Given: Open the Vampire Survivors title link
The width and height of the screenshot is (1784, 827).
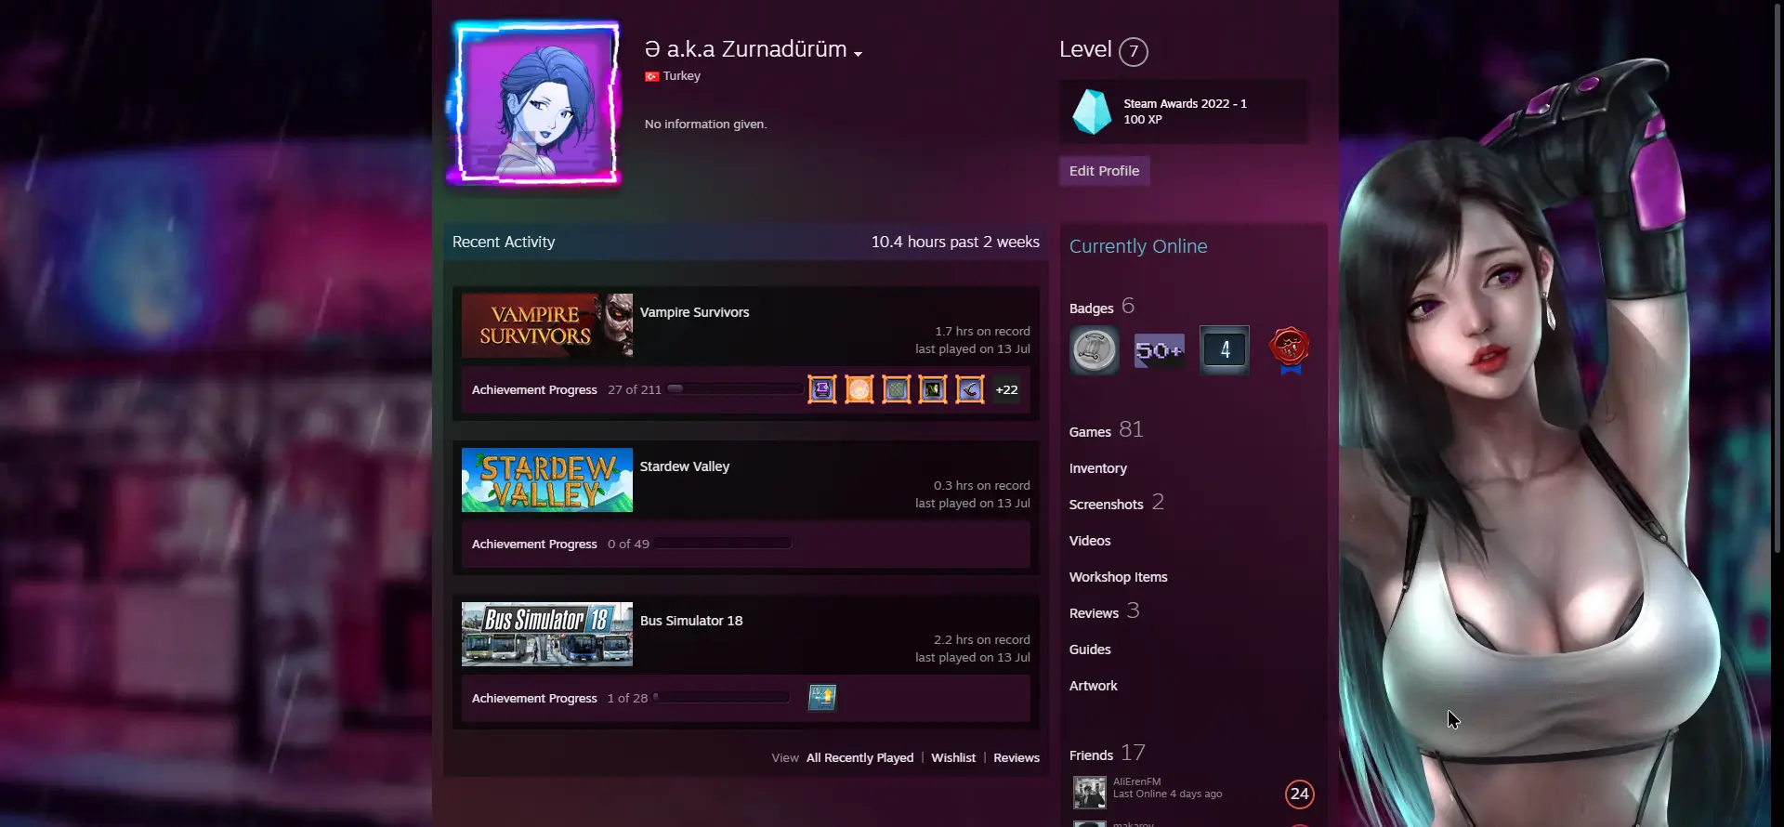Looking at the screenshot, I should click(x=694, y=312).
